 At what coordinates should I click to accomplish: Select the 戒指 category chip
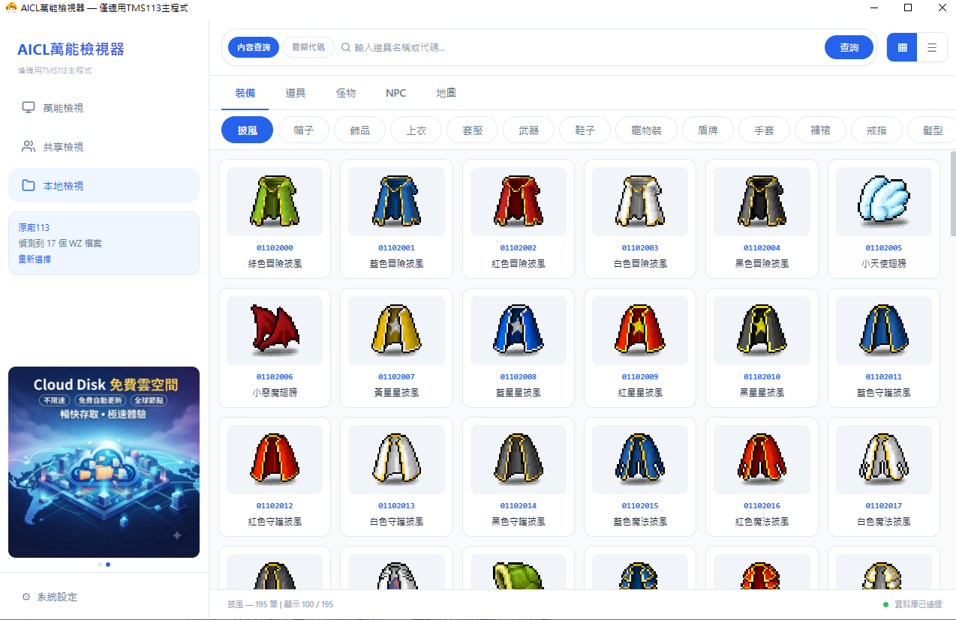tap(876, 130)
